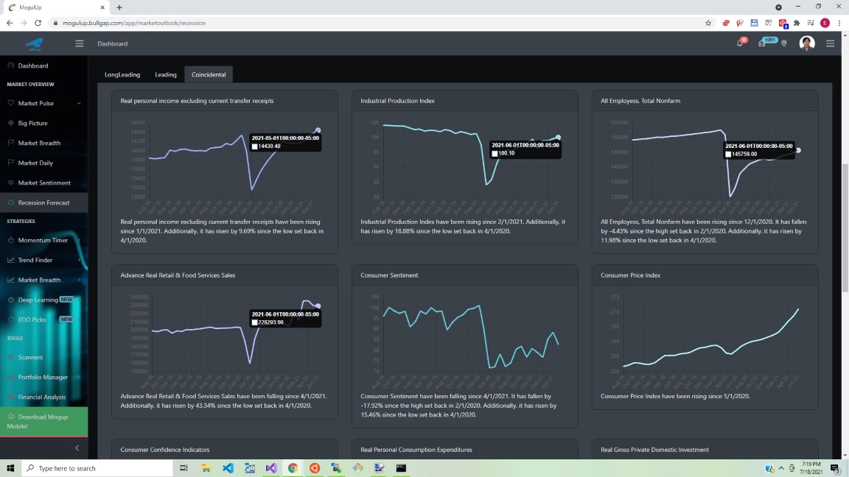Click the Big Picture globe icon in the sidebar
Viewport: 849px width, 477px height.
pos(11,123)
